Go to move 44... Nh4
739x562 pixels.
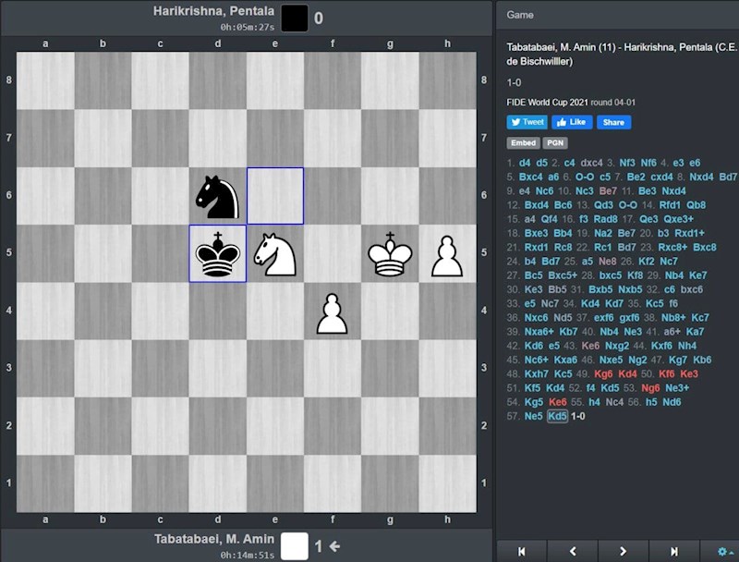tap(687, 346)
